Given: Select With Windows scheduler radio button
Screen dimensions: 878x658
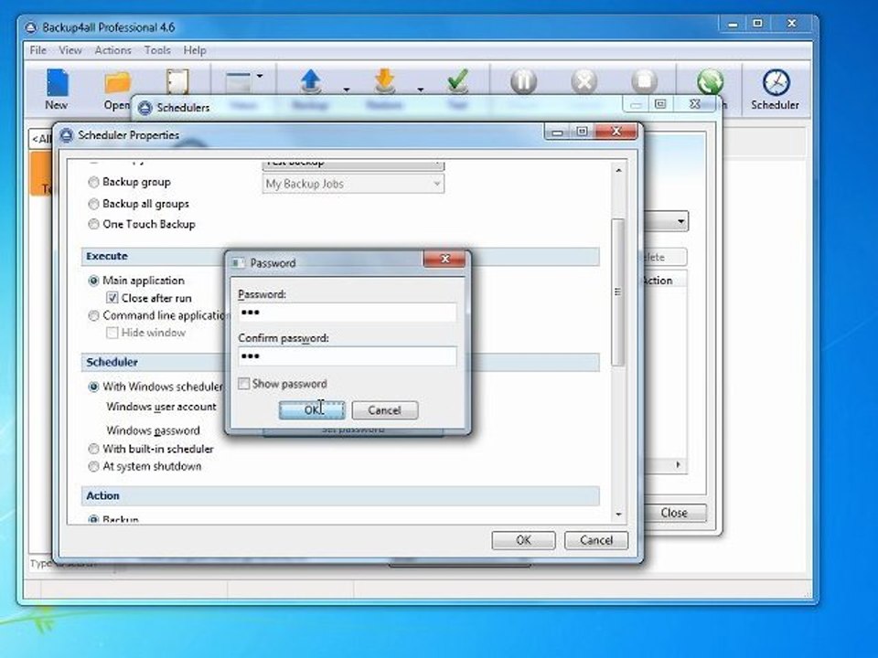Looking at the screenshot, I should [x=93, y=387].
